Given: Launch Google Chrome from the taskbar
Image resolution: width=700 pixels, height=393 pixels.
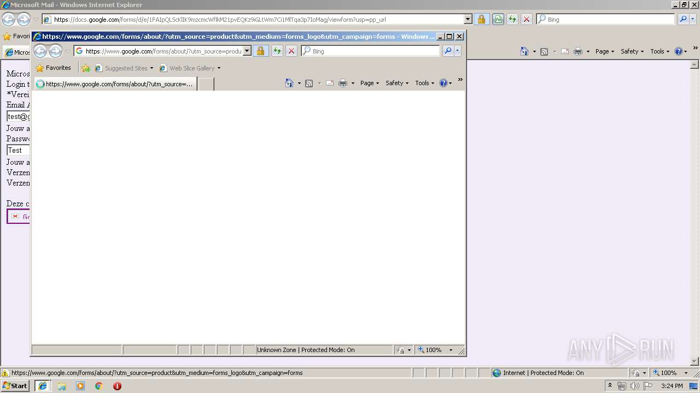Looking at the screenshot, I should (99, 386).
